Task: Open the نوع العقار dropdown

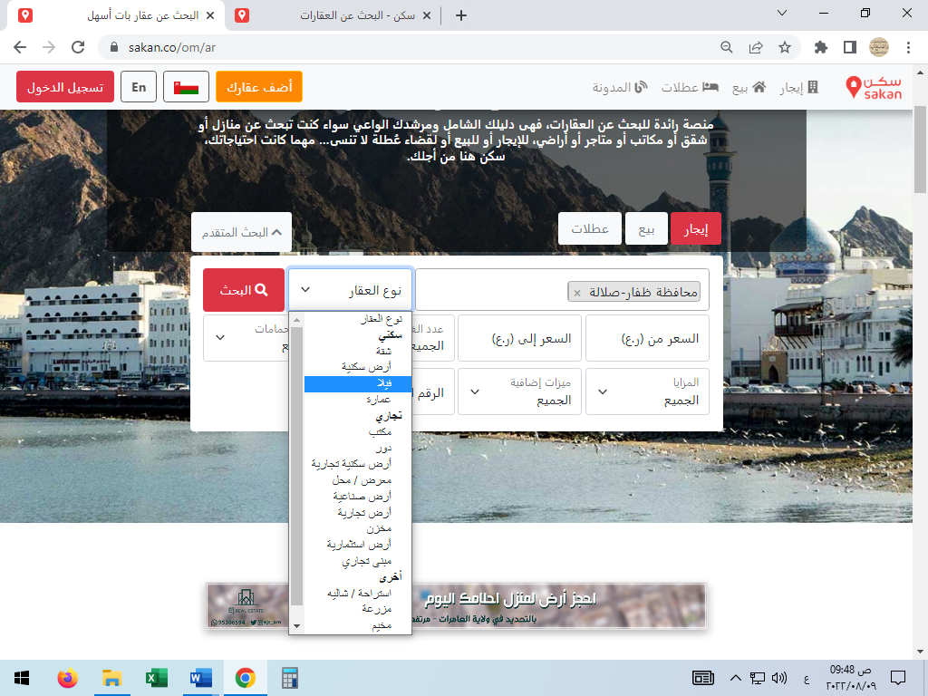Action: [x=351, y=290]
